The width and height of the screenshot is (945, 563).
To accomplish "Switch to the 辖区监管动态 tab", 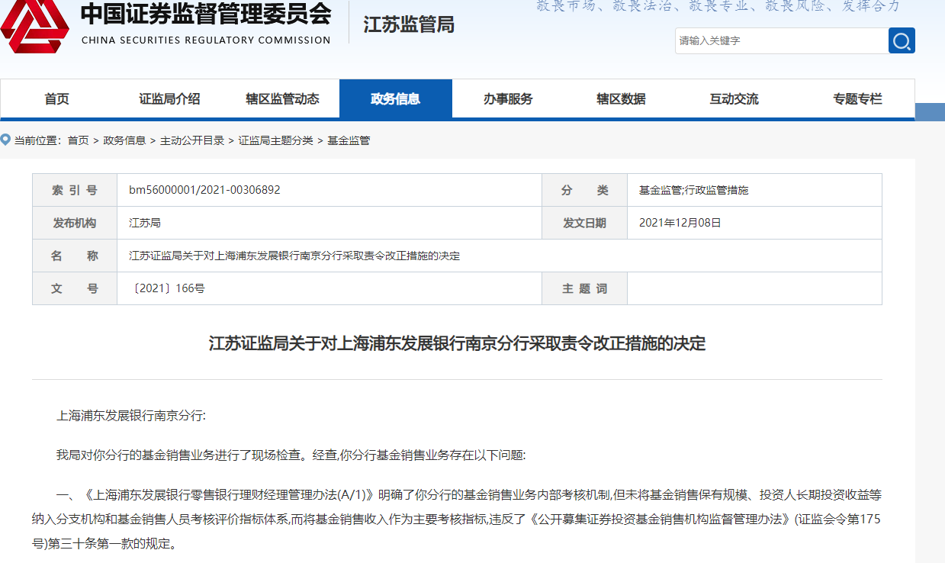I will point(282,99).
